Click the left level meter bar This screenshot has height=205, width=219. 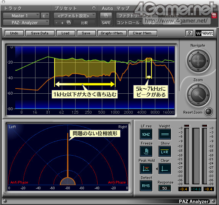[x=187, y=156]
